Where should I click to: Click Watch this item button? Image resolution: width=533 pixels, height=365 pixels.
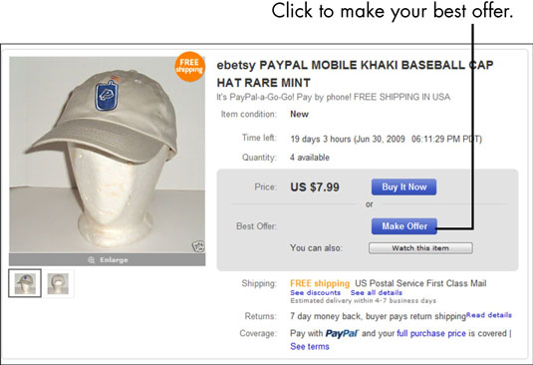coord(420,248)
